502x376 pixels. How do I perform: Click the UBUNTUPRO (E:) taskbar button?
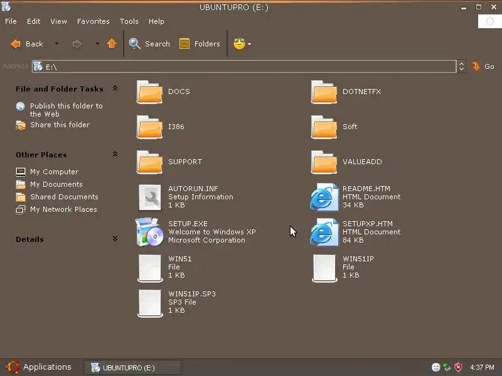pos(132,368)
